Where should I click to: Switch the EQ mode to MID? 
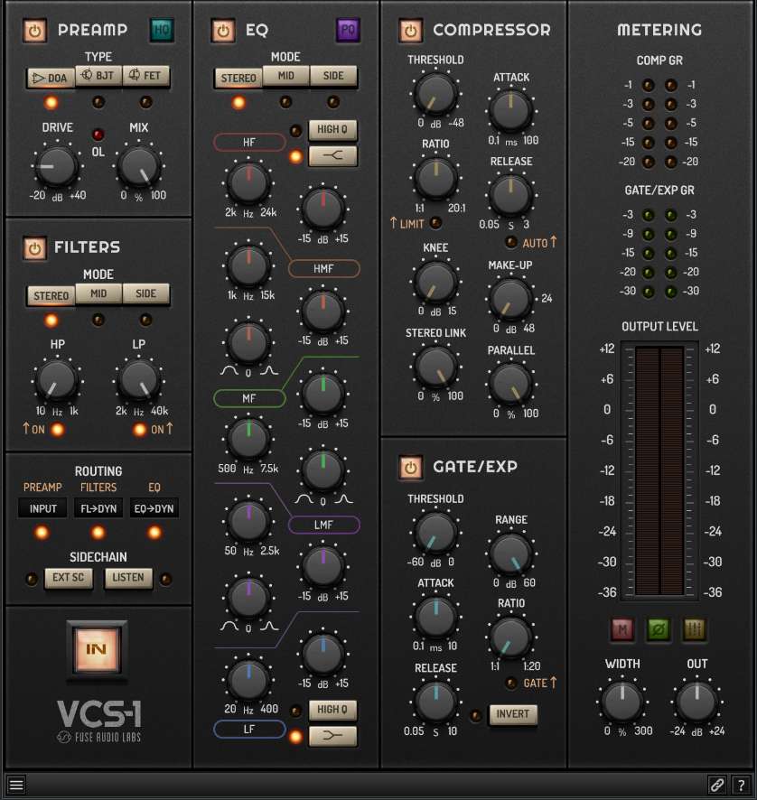pyautogui.click(x=285, y=77)
